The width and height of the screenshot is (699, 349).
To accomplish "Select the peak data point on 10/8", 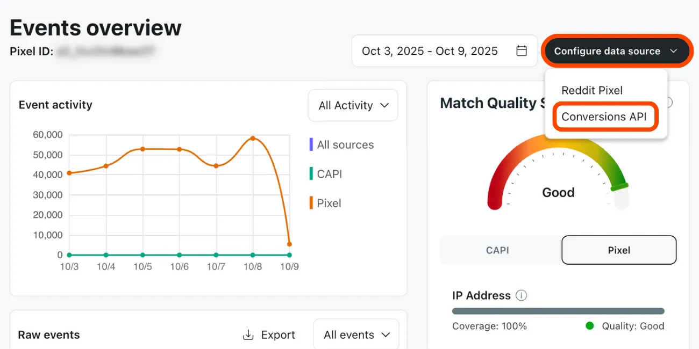I will (x=252, y=138).
